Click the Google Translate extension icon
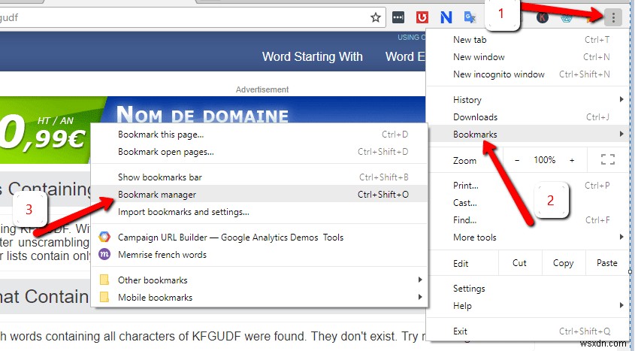Viewport: 635px width, 351px height. (x=470, y=17)
